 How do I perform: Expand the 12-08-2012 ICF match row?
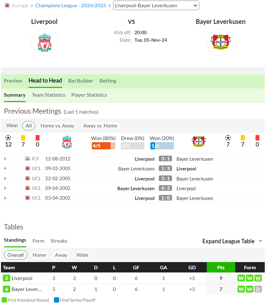click(x=5, y=159)
